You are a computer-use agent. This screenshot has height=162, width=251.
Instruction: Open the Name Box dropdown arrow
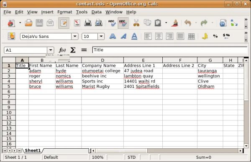click(51, 50)
